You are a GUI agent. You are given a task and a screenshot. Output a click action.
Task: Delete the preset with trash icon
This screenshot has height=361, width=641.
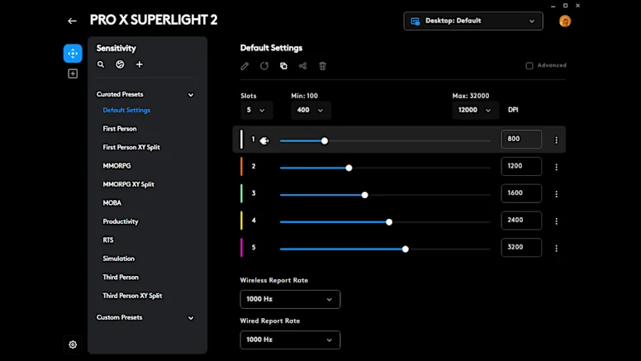pyautogui.click(x=322, y=66)
